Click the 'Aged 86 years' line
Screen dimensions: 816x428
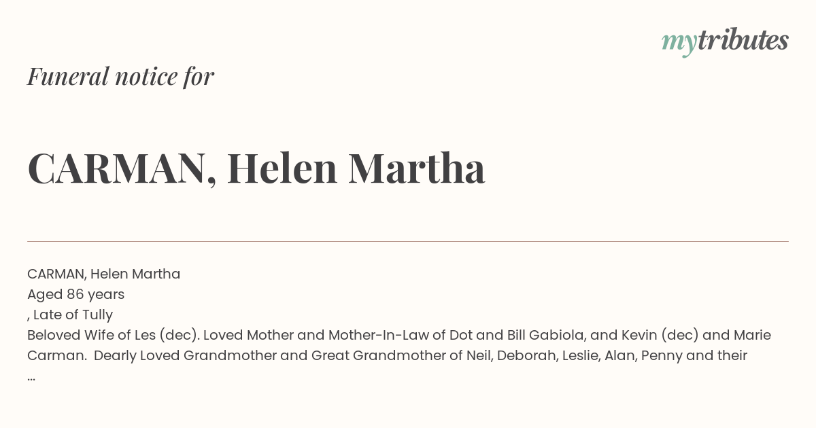point(75,295)
